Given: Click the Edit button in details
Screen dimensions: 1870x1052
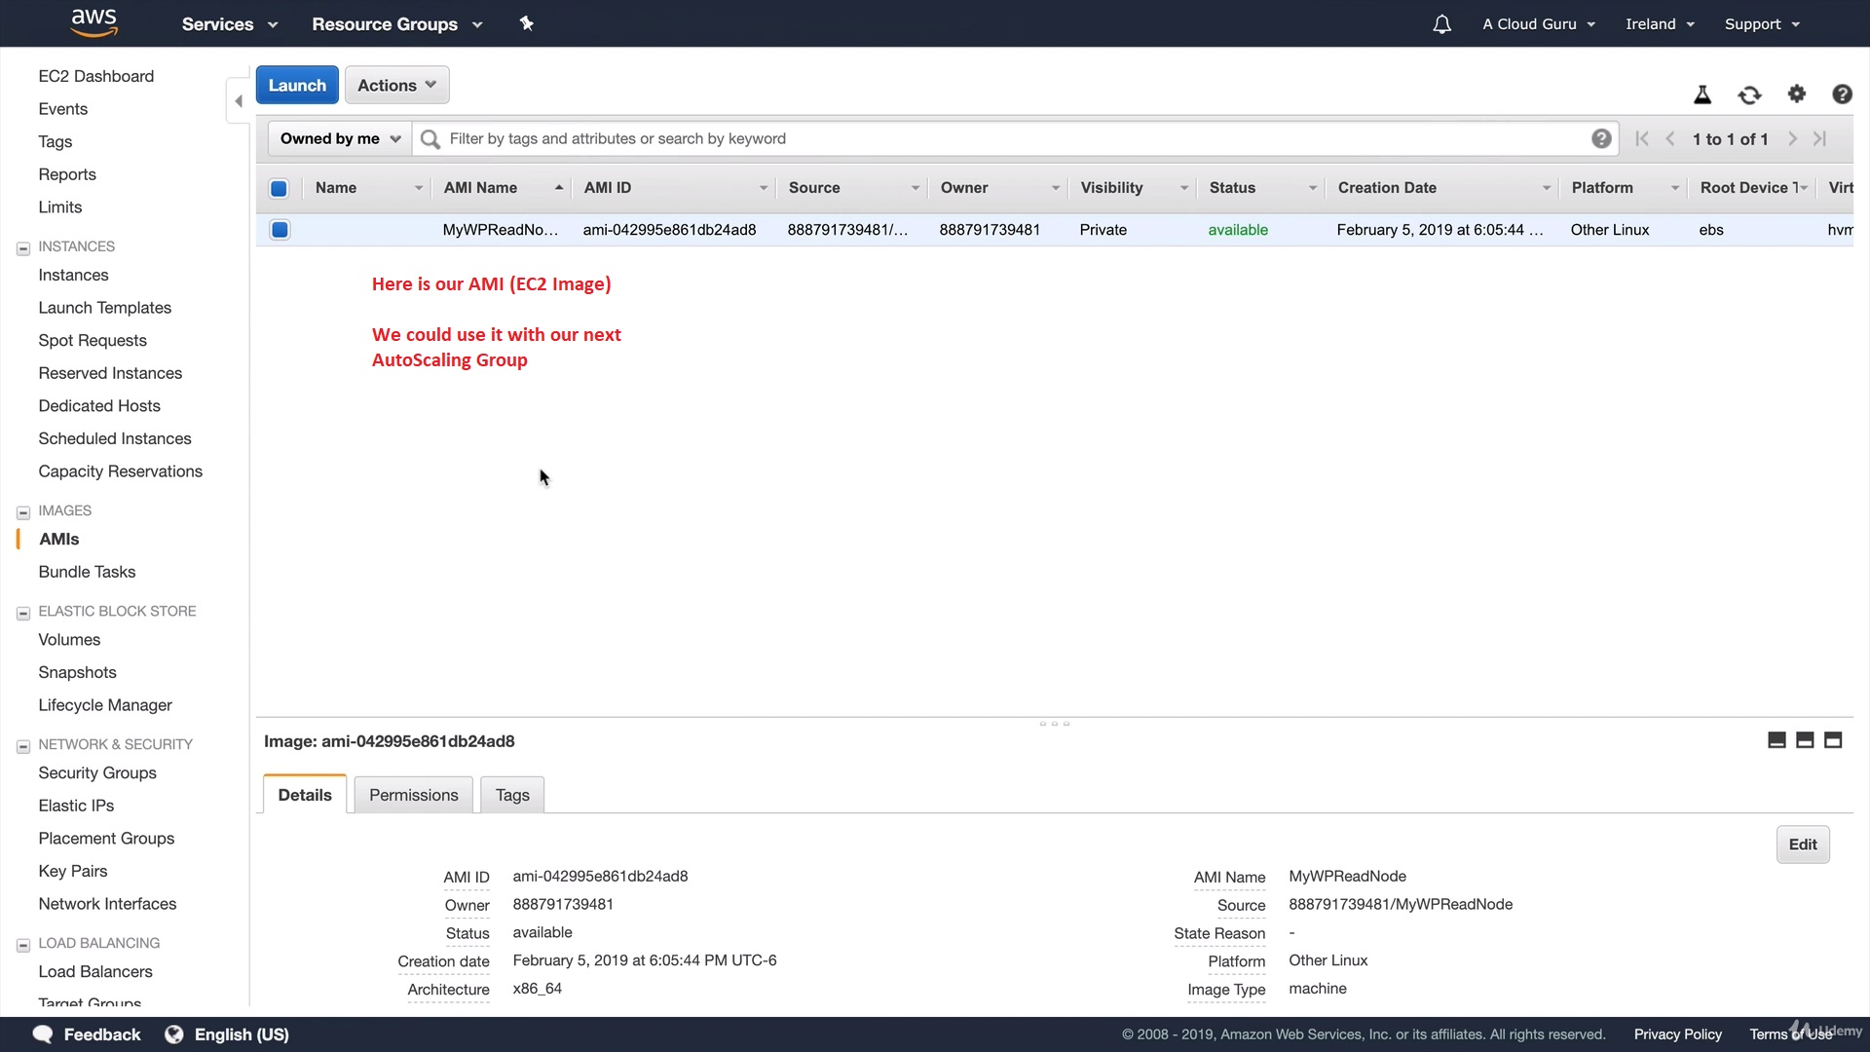Looking at the screenshot, I should 1802,845.
